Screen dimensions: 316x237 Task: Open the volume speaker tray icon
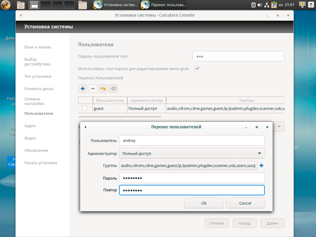260,5
